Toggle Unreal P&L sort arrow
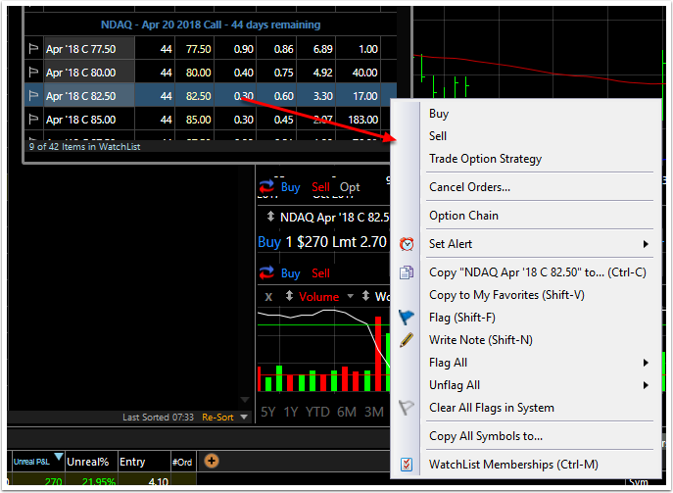The width and height of the screenshot is (673, 493). pyautogui.click(x=59, y=456)
